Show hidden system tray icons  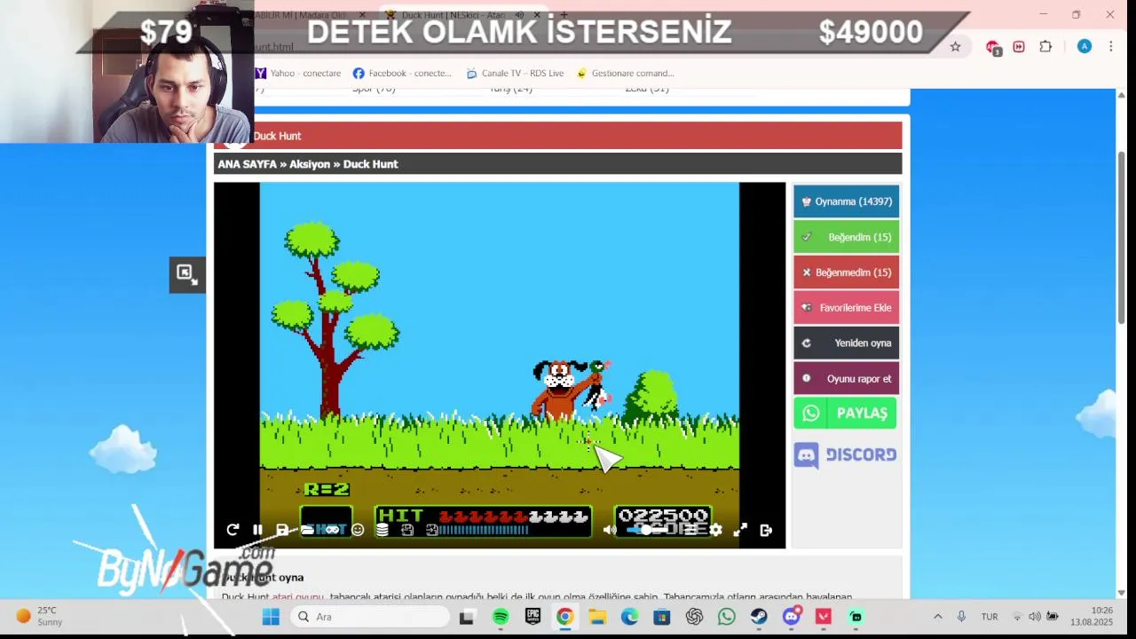click(937, 617)
